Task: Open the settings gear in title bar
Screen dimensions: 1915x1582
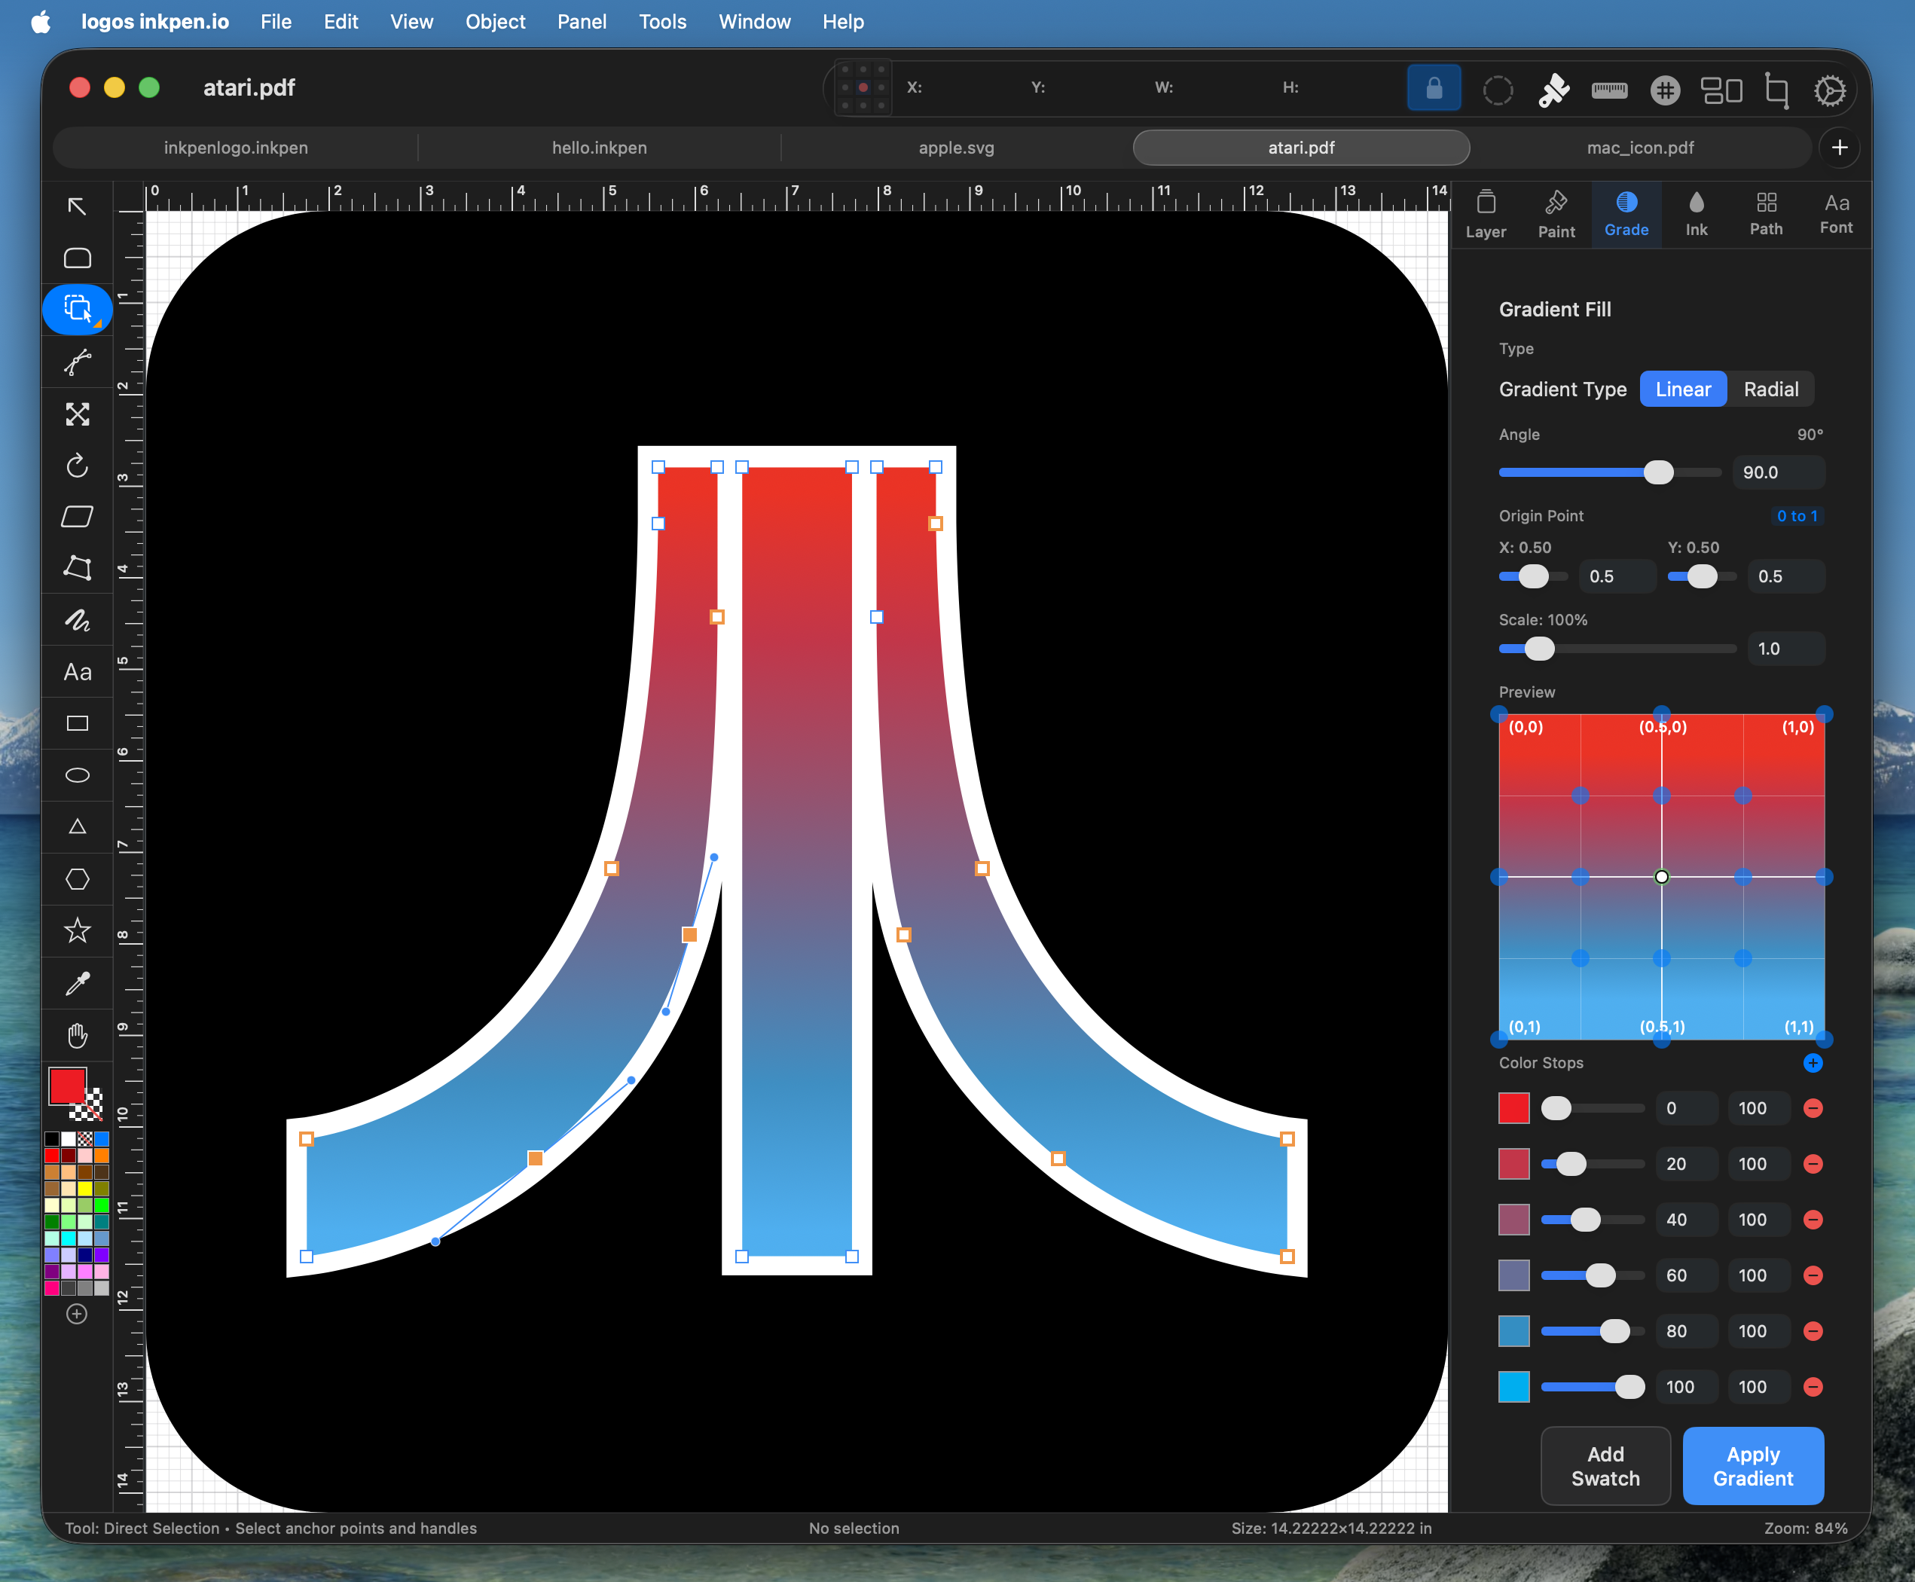Action: [1829, 90]
